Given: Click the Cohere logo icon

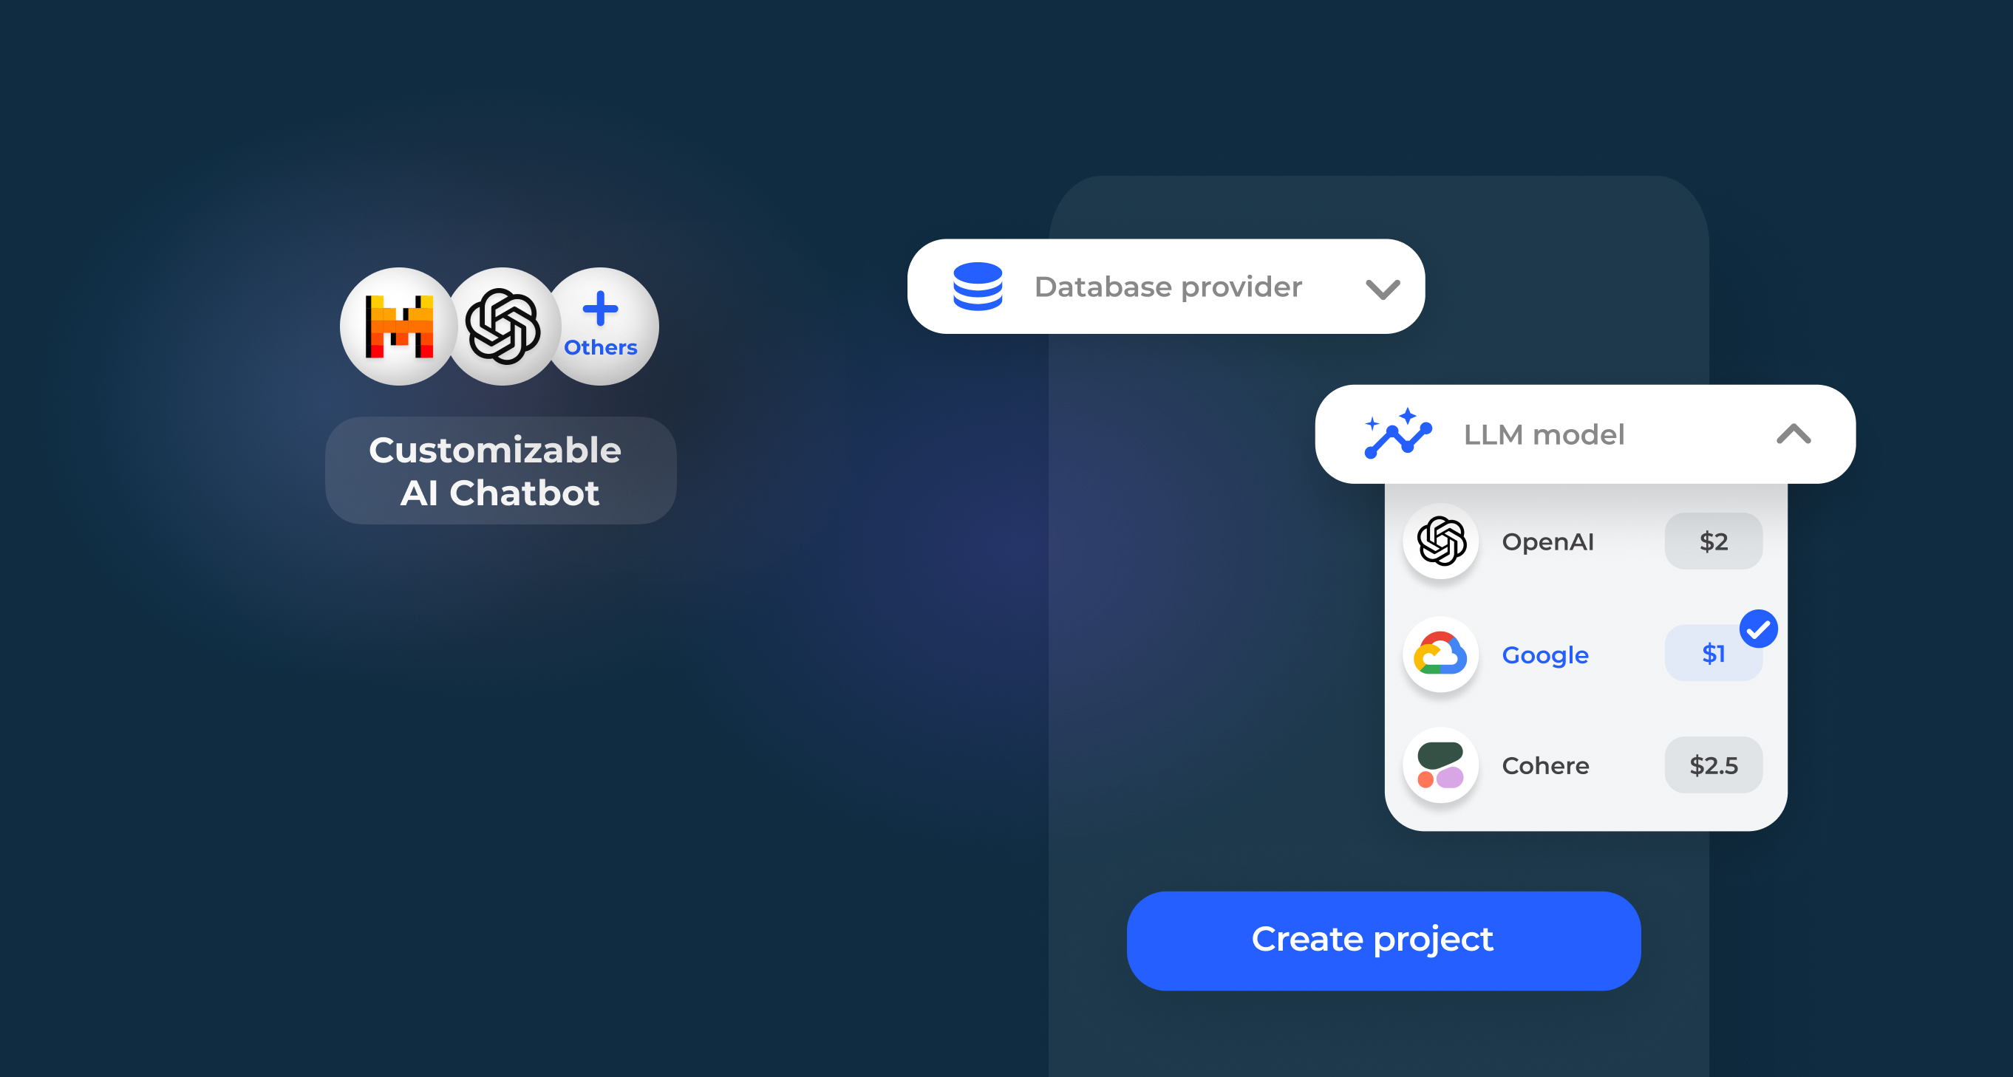Looking at the screenshot, I should coord(1440,765).
